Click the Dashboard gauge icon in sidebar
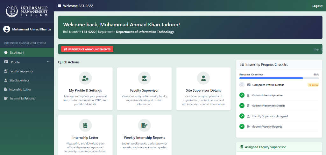Image resolution: width=326 pixels, height=155 pixels. (x=6, y=53)
